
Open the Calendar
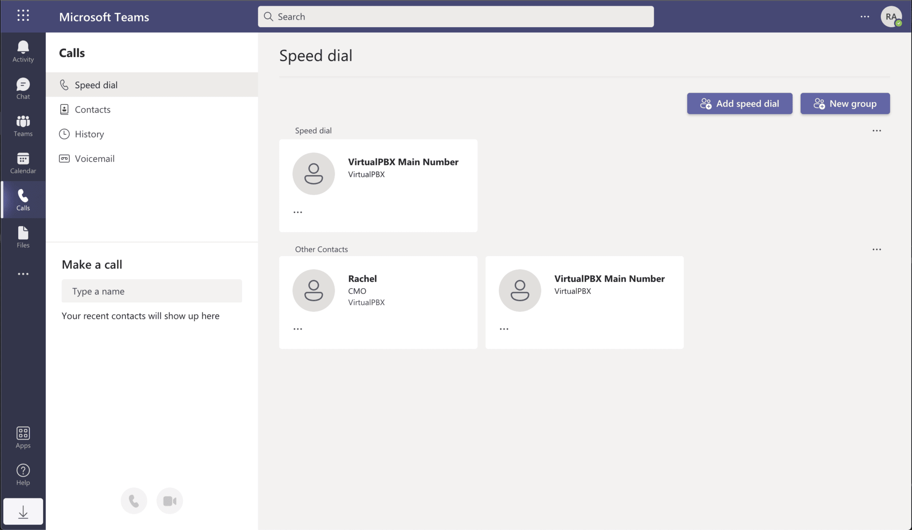pyautogui.click(x=23, y=162)
